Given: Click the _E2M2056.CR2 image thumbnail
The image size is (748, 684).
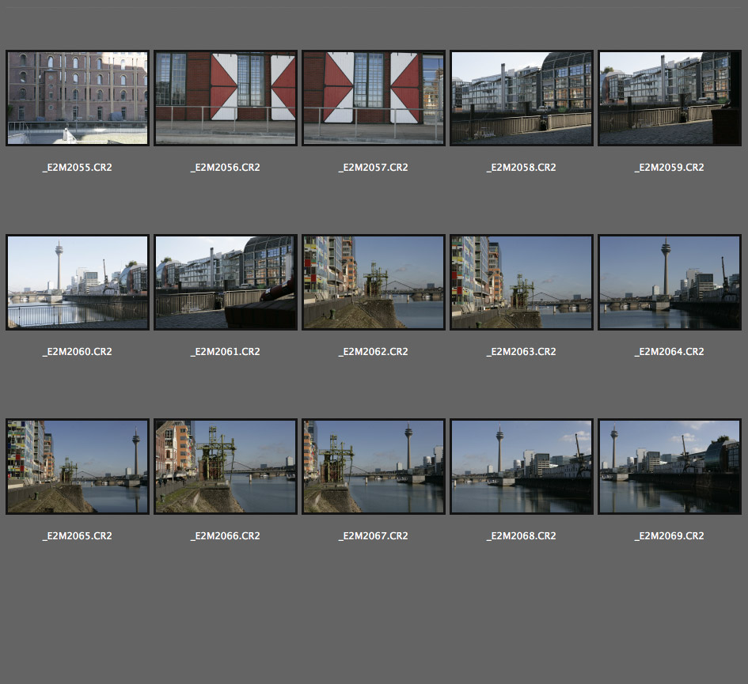Looking at the screenshot, I should click(x=226, y=98).
